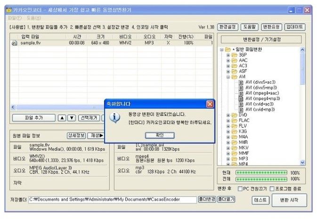Expand the M4A folder node
Image resolution: width=317 pixels, height=219 pixels.
[x=228, y=137]
